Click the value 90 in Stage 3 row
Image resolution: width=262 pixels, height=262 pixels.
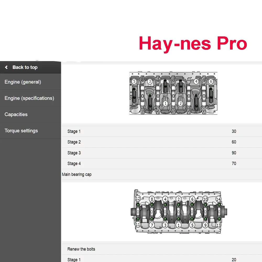[x=234, y=153]
